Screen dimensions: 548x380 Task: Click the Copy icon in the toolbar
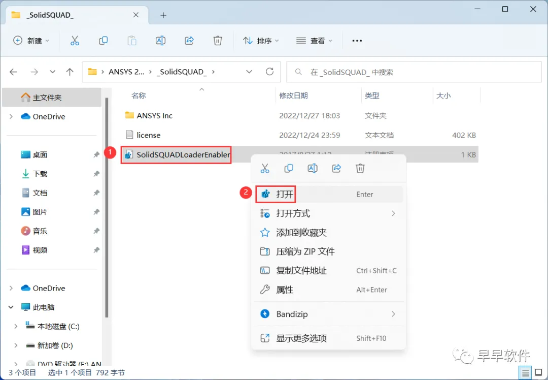(103, 41)
